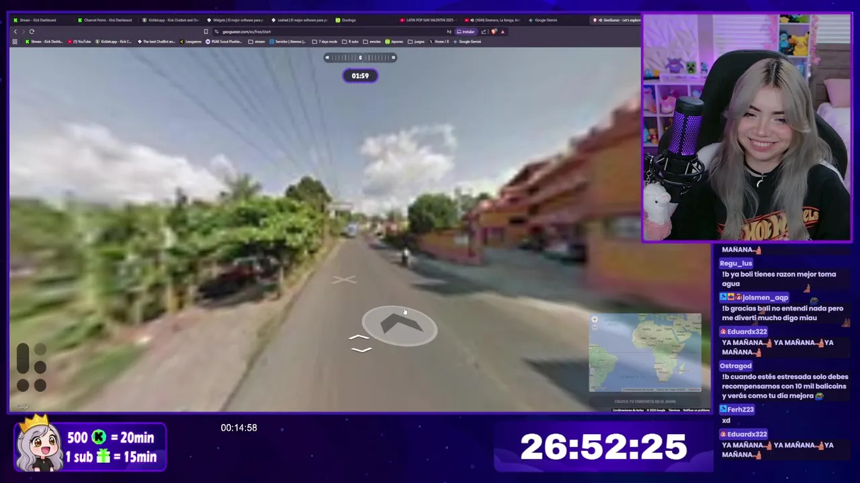This screenshot has height=483, width=860.
Task: Open the Japones bookmarks folder
Action: tap(394, 42)
